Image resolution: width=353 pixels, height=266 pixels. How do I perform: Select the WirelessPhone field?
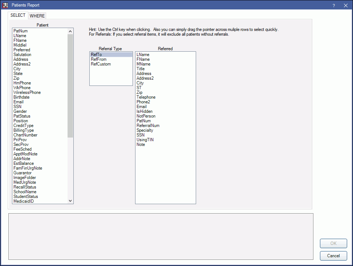(x=40, y=92)
